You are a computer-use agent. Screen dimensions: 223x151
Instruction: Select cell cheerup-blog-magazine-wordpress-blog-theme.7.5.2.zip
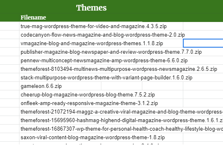pos(88,95)
